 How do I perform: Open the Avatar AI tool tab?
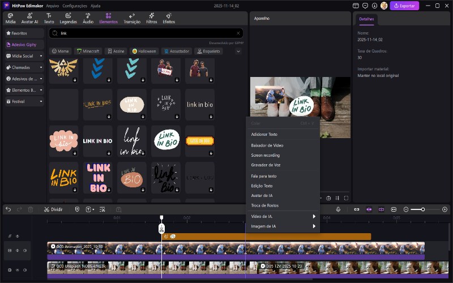(29, 18)
